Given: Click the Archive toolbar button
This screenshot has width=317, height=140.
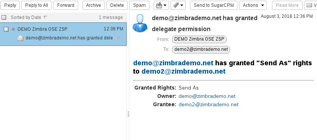Looking at the screenshot, I should pyautogui.click(x=93, y=5).
